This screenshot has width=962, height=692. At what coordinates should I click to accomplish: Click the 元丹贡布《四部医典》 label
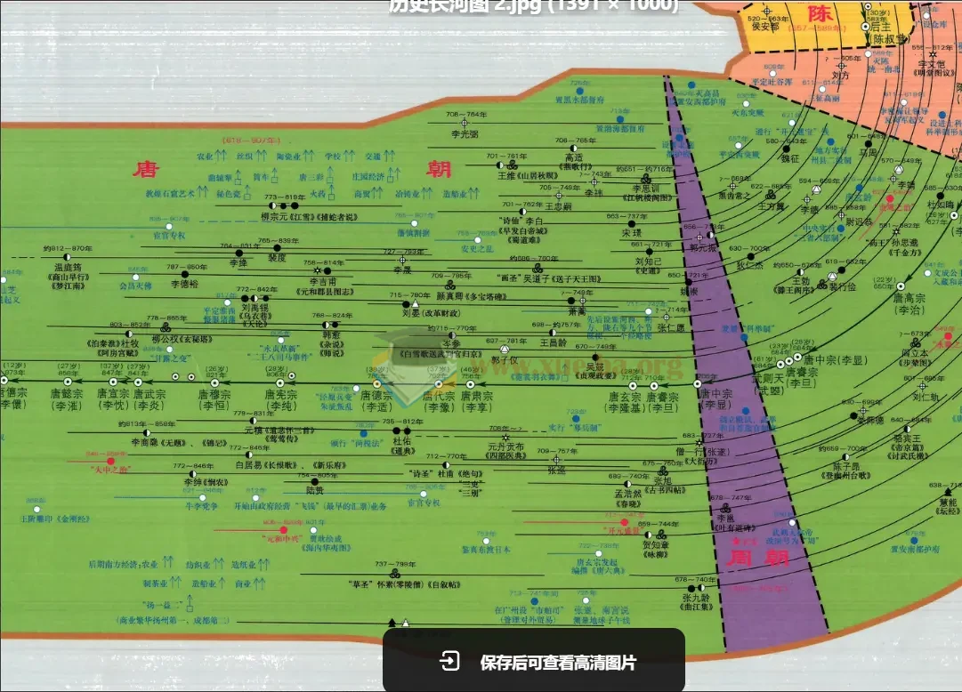tap(505, 451)
